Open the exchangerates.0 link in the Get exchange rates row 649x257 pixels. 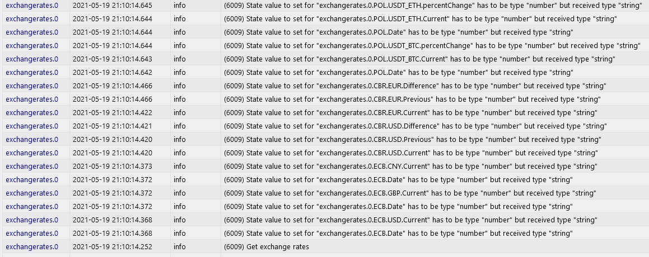click(32, 247)
